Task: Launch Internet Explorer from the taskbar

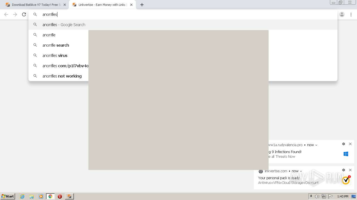Action: pos(22,196)
